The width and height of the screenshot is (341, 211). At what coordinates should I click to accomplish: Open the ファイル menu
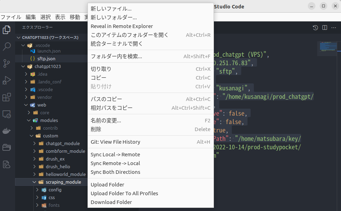point(11,17)
